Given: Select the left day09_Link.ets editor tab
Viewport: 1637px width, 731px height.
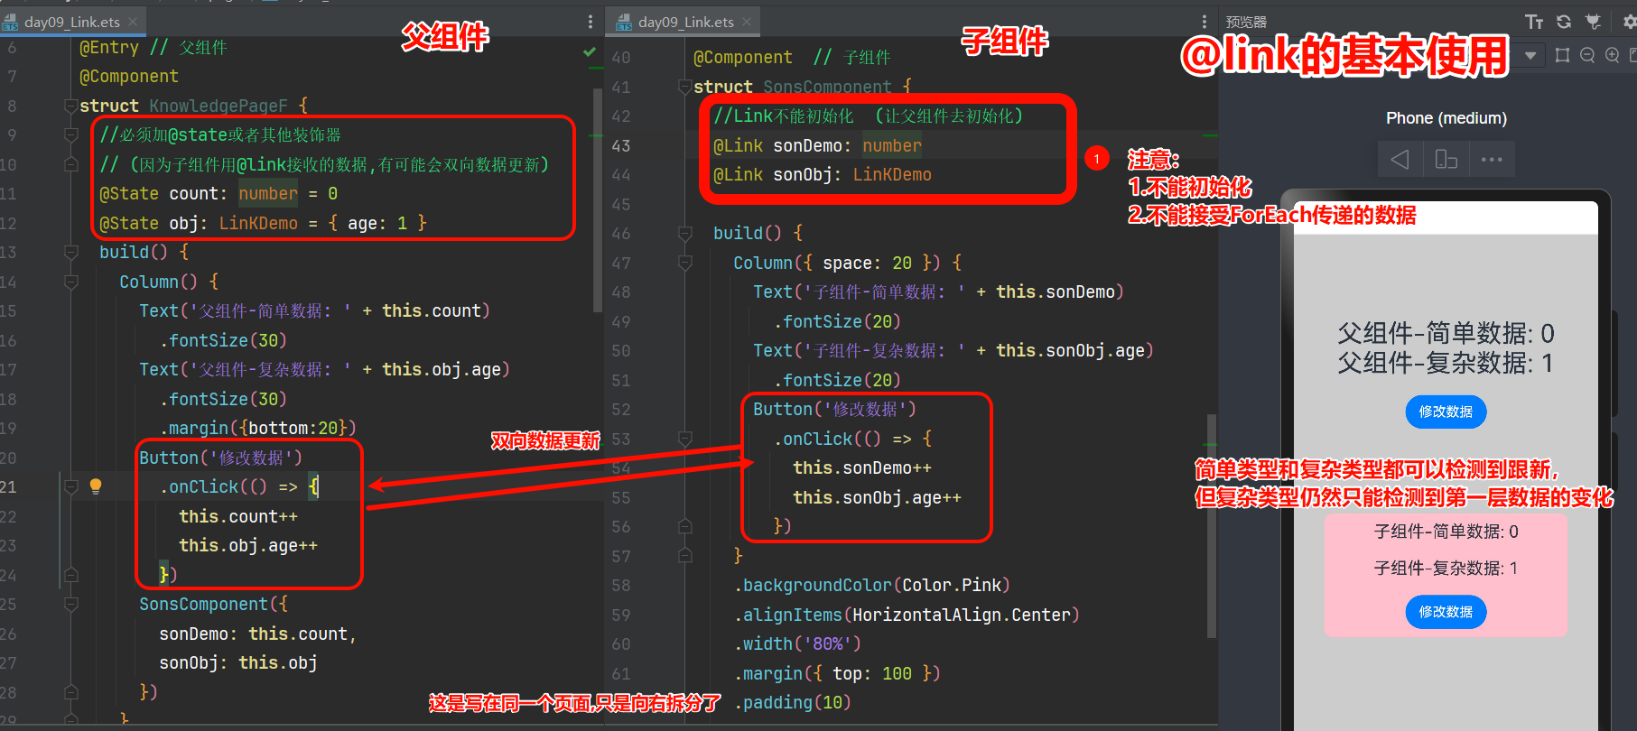Looking at the screenshot, I should click(x=71, y=22).
